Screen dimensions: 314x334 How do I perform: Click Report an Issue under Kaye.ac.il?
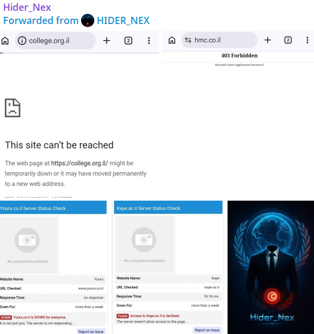click(x=207, y=330)
